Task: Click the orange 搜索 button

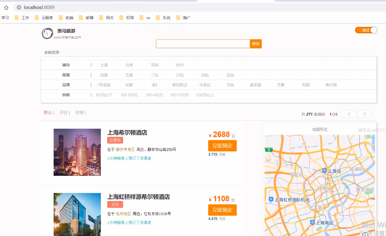Action: pyautogui.click(x=256, y=44)
